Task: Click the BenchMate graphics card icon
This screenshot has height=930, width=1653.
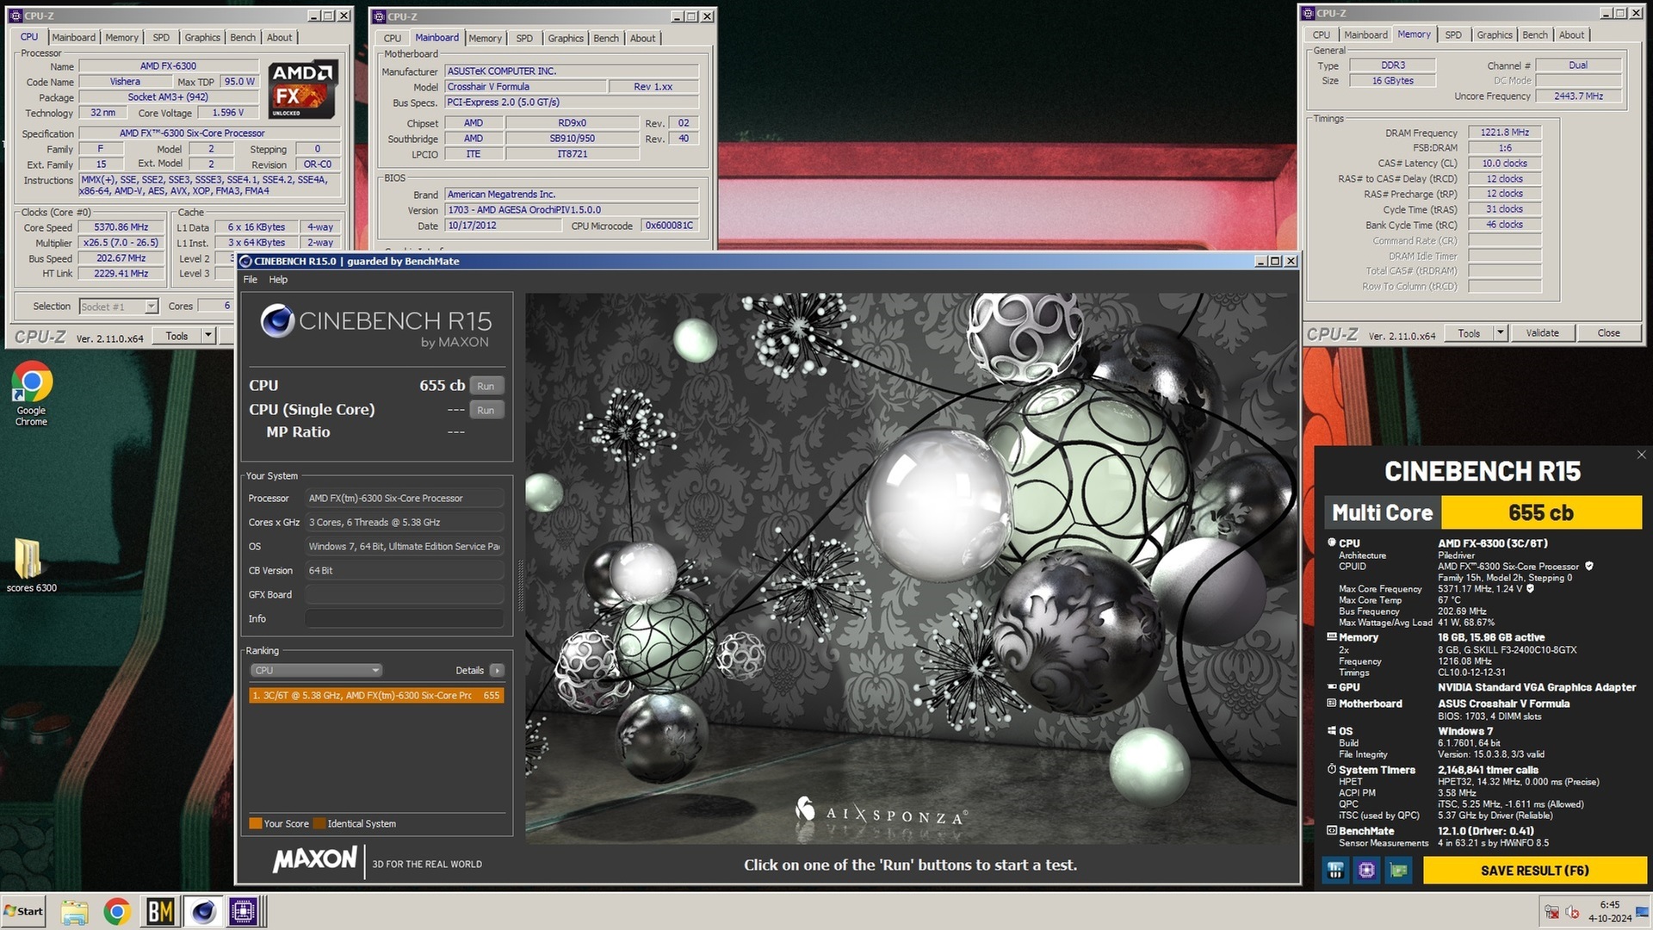Action: (x=1399, y=871)
